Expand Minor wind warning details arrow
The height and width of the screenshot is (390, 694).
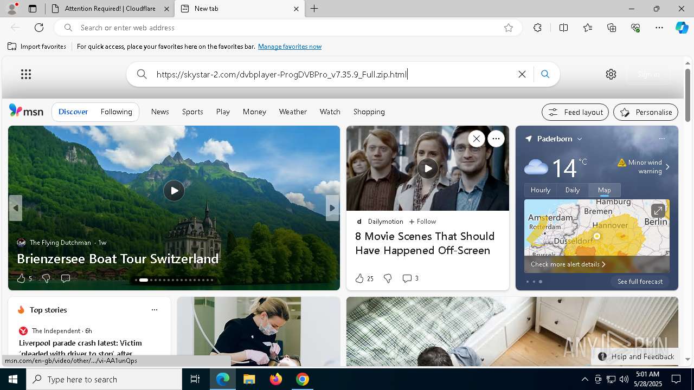667,167
